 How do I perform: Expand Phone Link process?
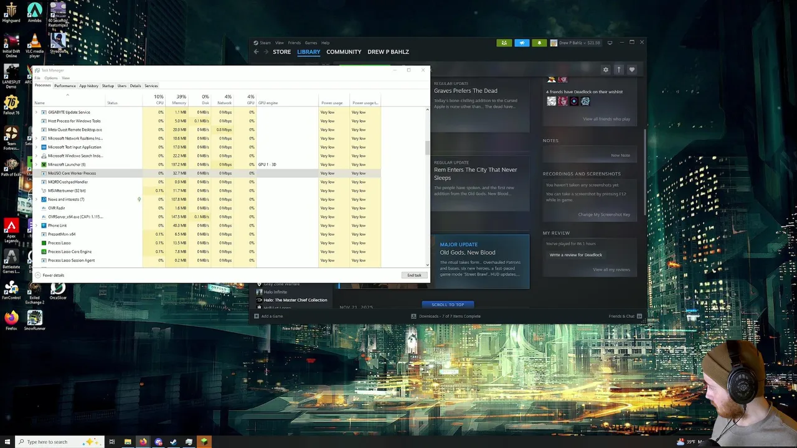click(36, 225)
